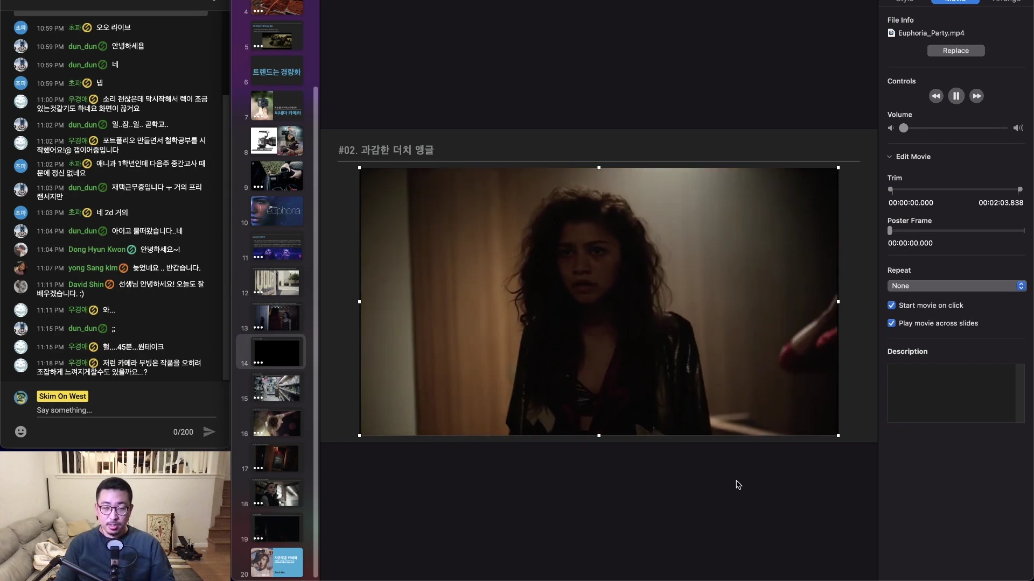1034x581 pixels.
Task: Click David Shin's chat avatar
Action: [20, 286]
